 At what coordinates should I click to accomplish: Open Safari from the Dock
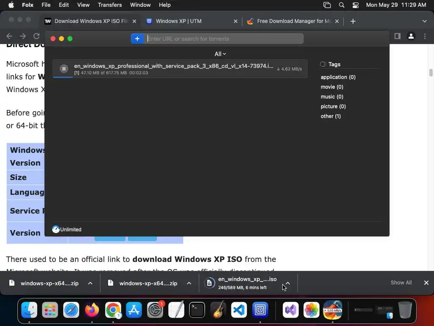coord(71,309)
